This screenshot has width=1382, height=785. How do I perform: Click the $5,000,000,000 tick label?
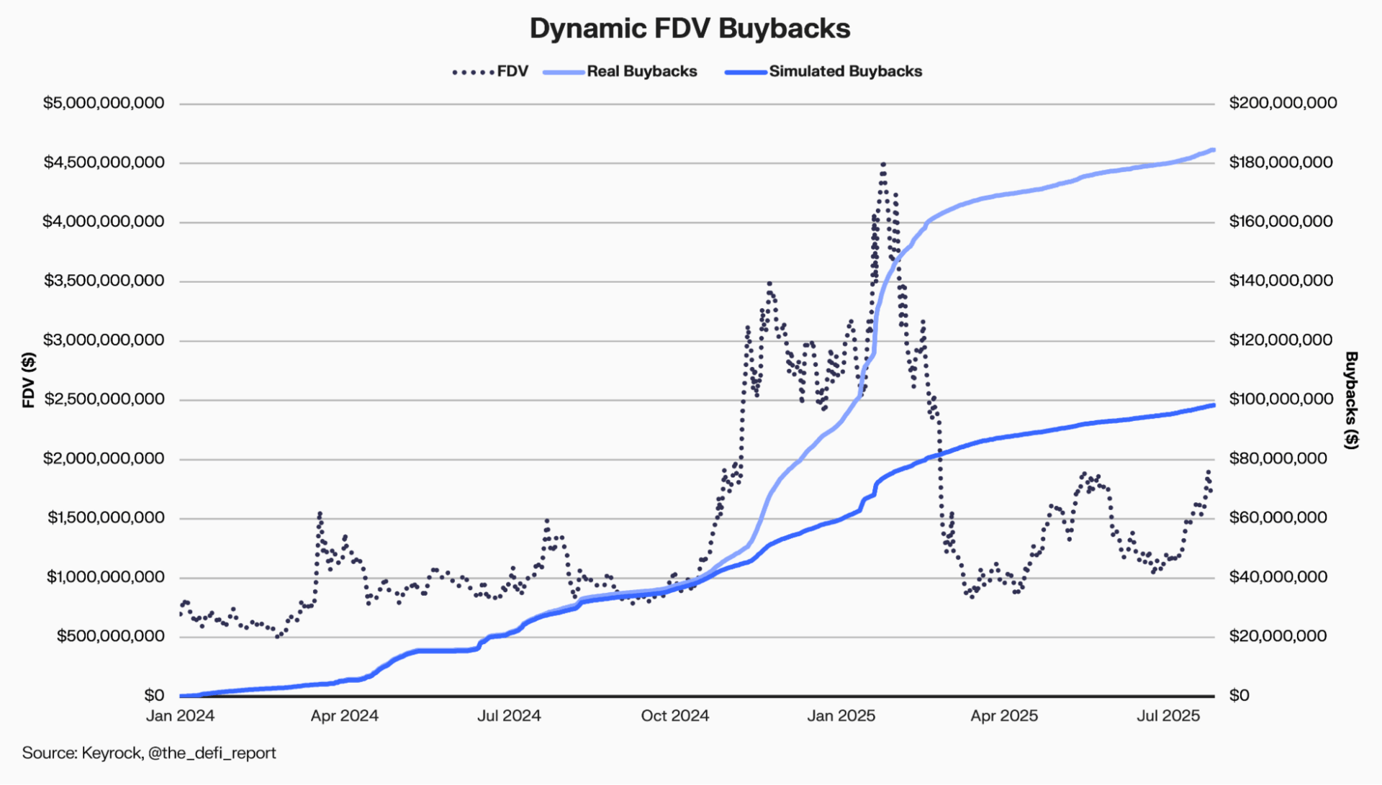tap(104, 102)
